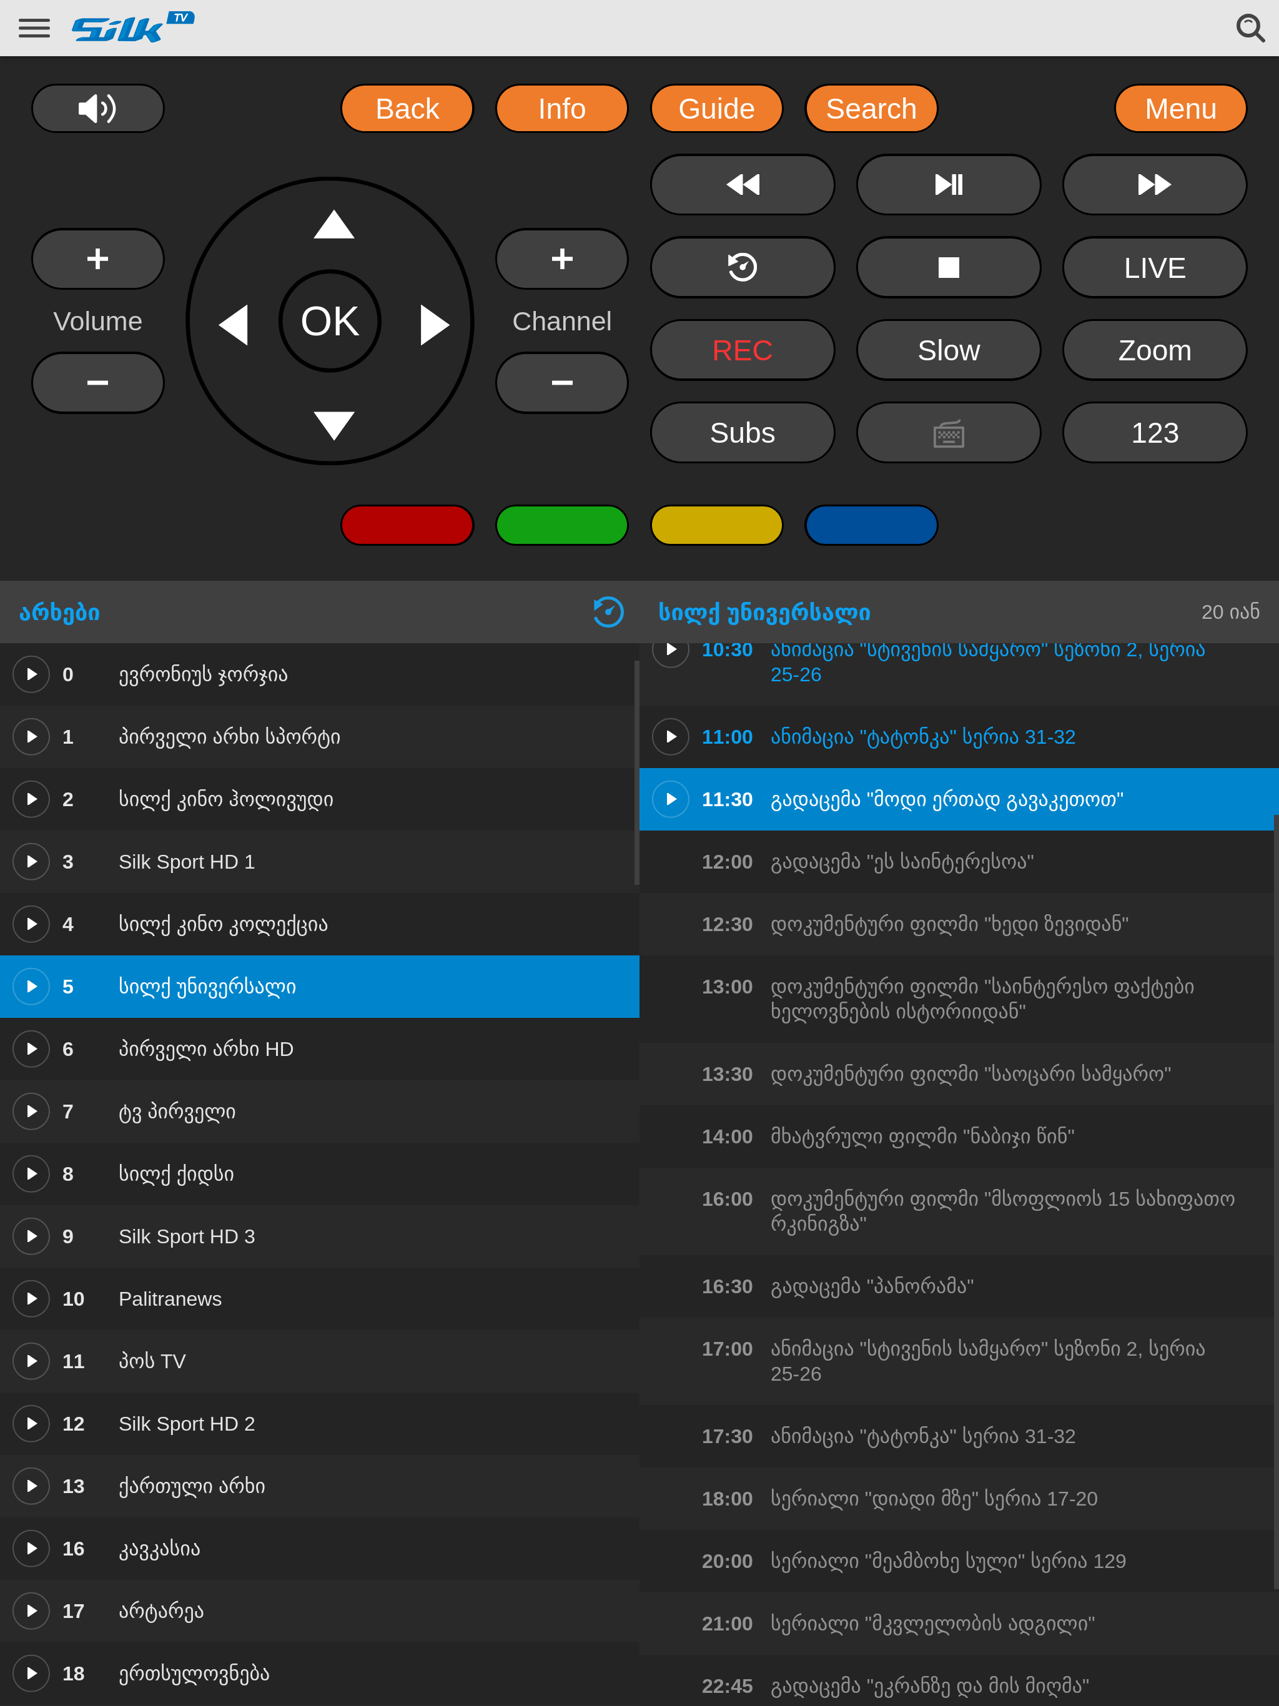Toggle play/pause button
Screen dimensions: 1279x1706
[x=948, y=184]
